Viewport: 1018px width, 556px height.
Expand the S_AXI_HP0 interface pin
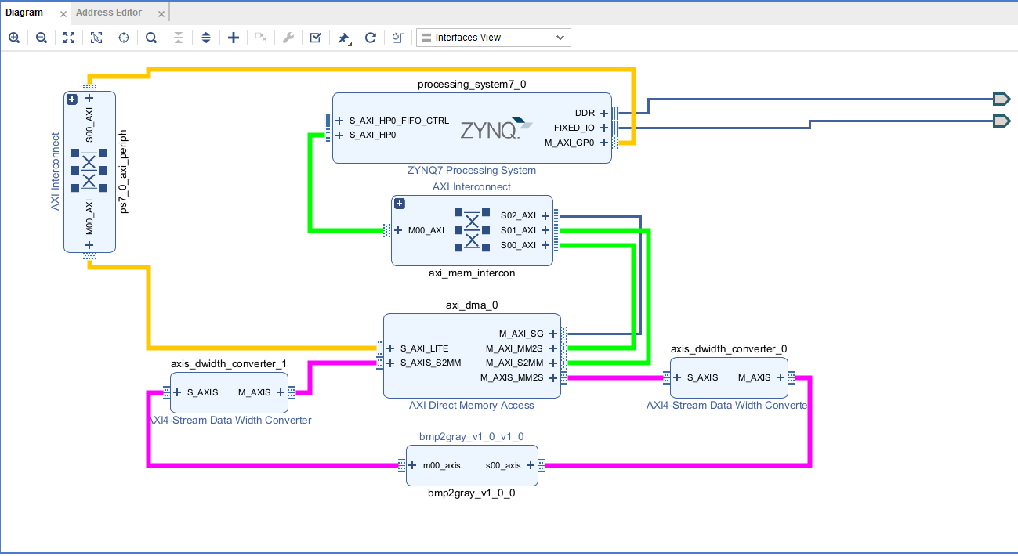(x=339, y=135)
